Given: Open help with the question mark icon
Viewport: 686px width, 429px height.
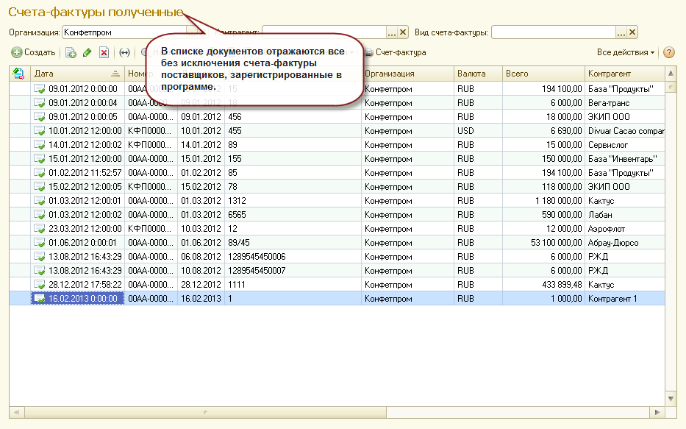Looking at the screenshot, I should click(x=668, y=52).
